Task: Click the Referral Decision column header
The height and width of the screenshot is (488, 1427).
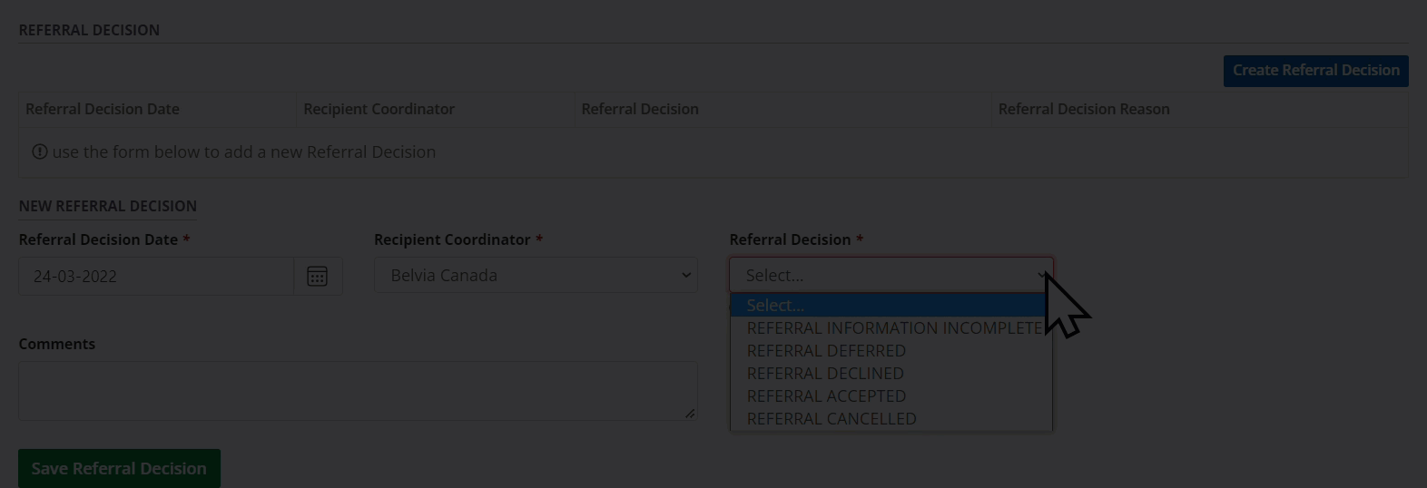Action: 640,109
